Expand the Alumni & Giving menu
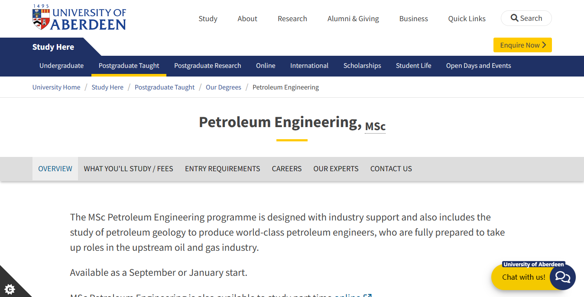The height and width of the screenshot is (297, 584). coord(353,19)
